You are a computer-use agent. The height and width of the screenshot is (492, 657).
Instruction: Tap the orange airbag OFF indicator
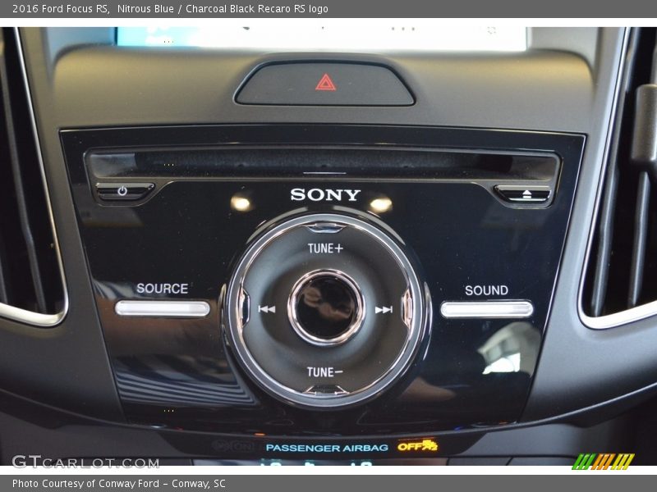click(417, 446)
